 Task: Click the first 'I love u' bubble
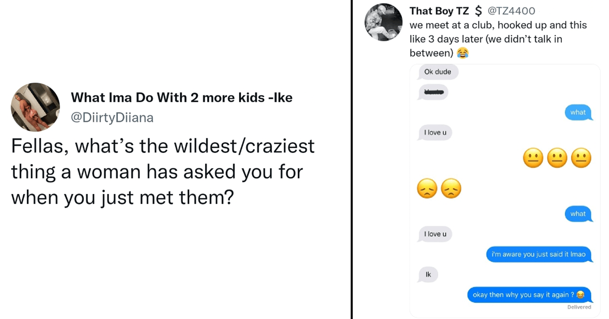(x=434, y=133)
